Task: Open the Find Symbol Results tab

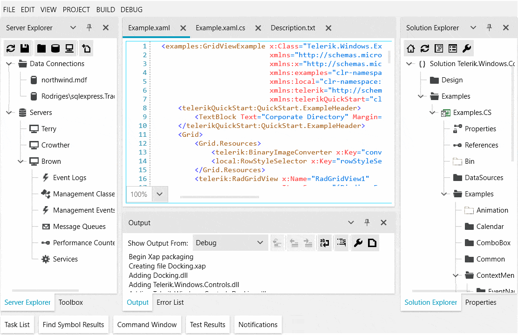Action: [x=73, y=324]
